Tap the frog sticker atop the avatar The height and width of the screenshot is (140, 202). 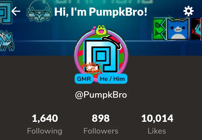[x=101, y=30]
